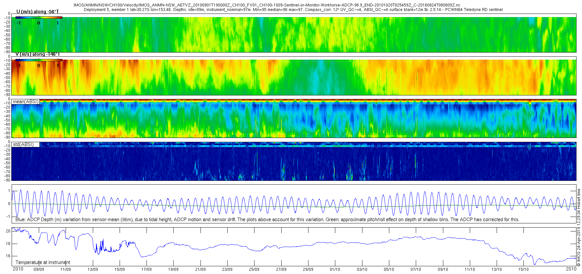Click the '13/09' date tick label
The height and width of the screenshot is (274, 582).
92,269
